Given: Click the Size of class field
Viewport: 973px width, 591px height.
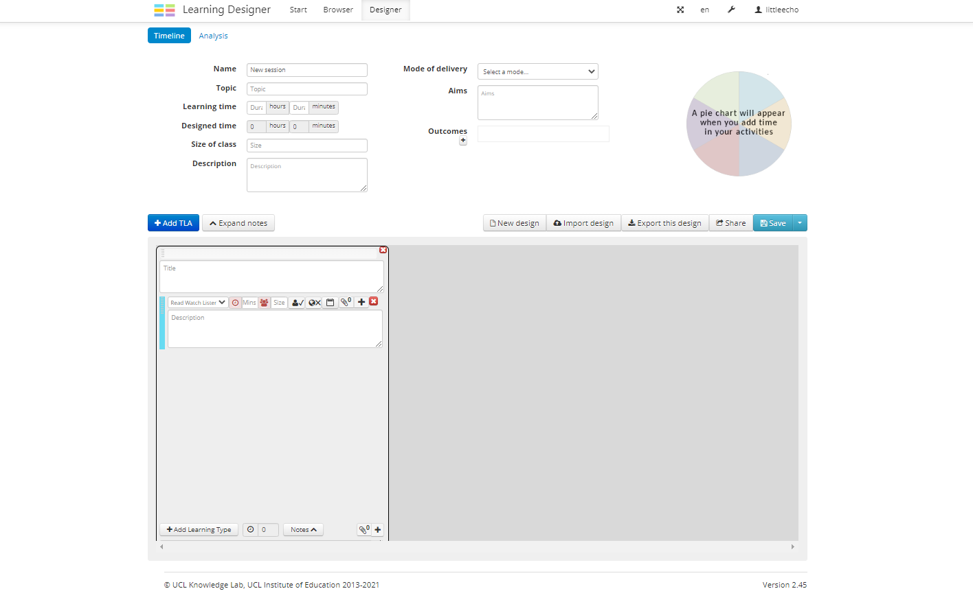Looking at the screenshot, I should (x=307, y=146).
